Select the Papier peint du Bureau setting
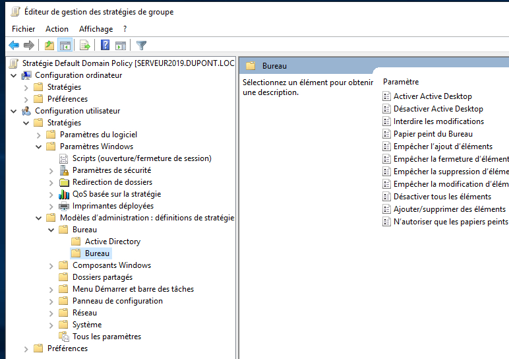The height and width of the screenshot is (359, 509). pos(433,134)
